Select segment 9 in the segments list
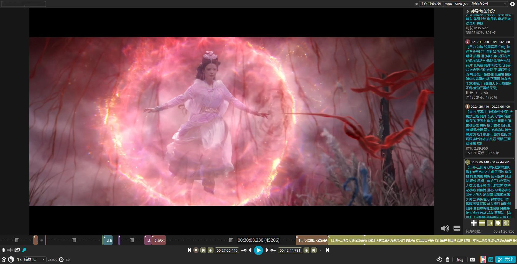The height and width of the screenshot is (264, 517). pyautogui.click(x=489, y=188)
